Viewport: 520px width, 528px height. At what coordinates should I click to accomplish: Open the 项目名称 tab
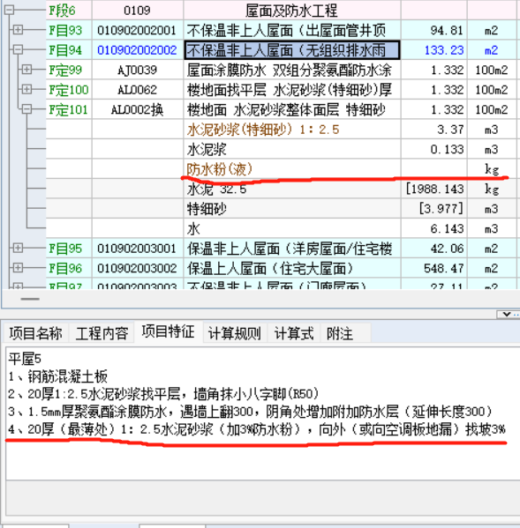pos(35,333)
